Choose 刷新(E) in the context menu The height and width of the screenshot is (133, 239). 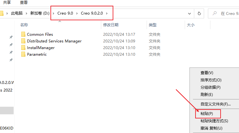pos(207,95)
